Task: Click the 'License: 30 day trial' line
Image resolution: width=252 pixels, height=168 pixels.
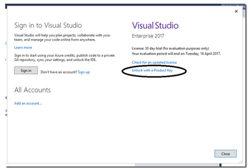Action: tap(171, 48)
